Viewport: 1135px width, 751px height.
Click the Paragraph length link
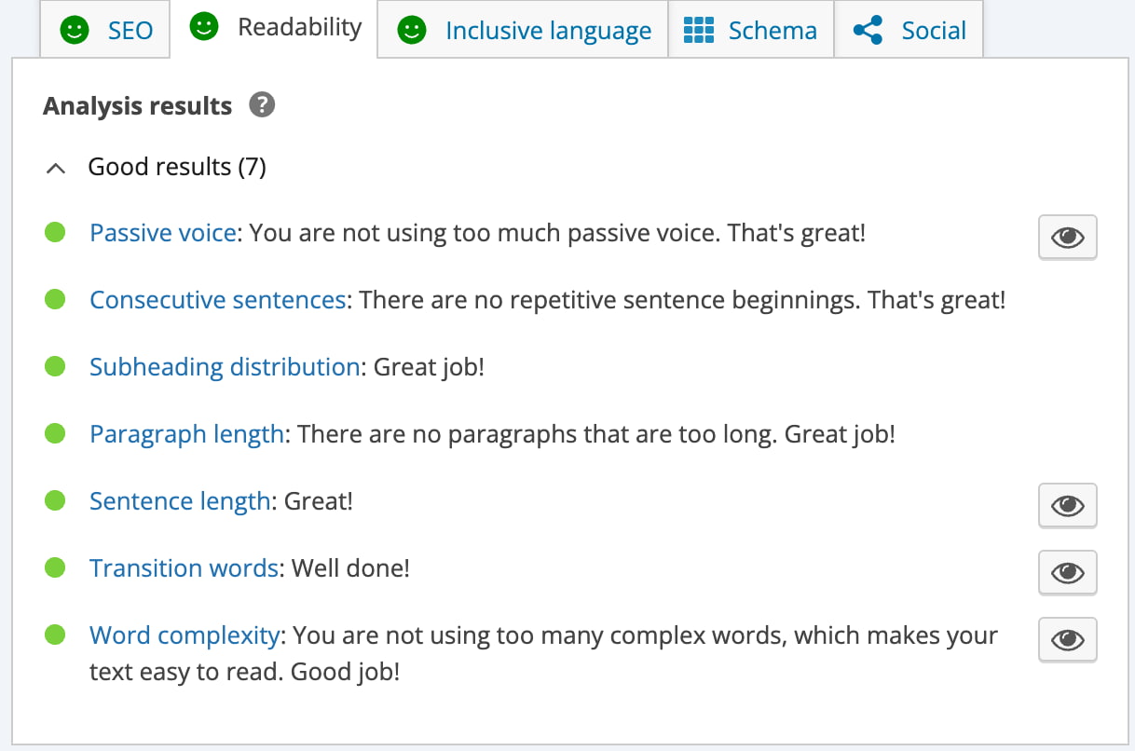186,433
